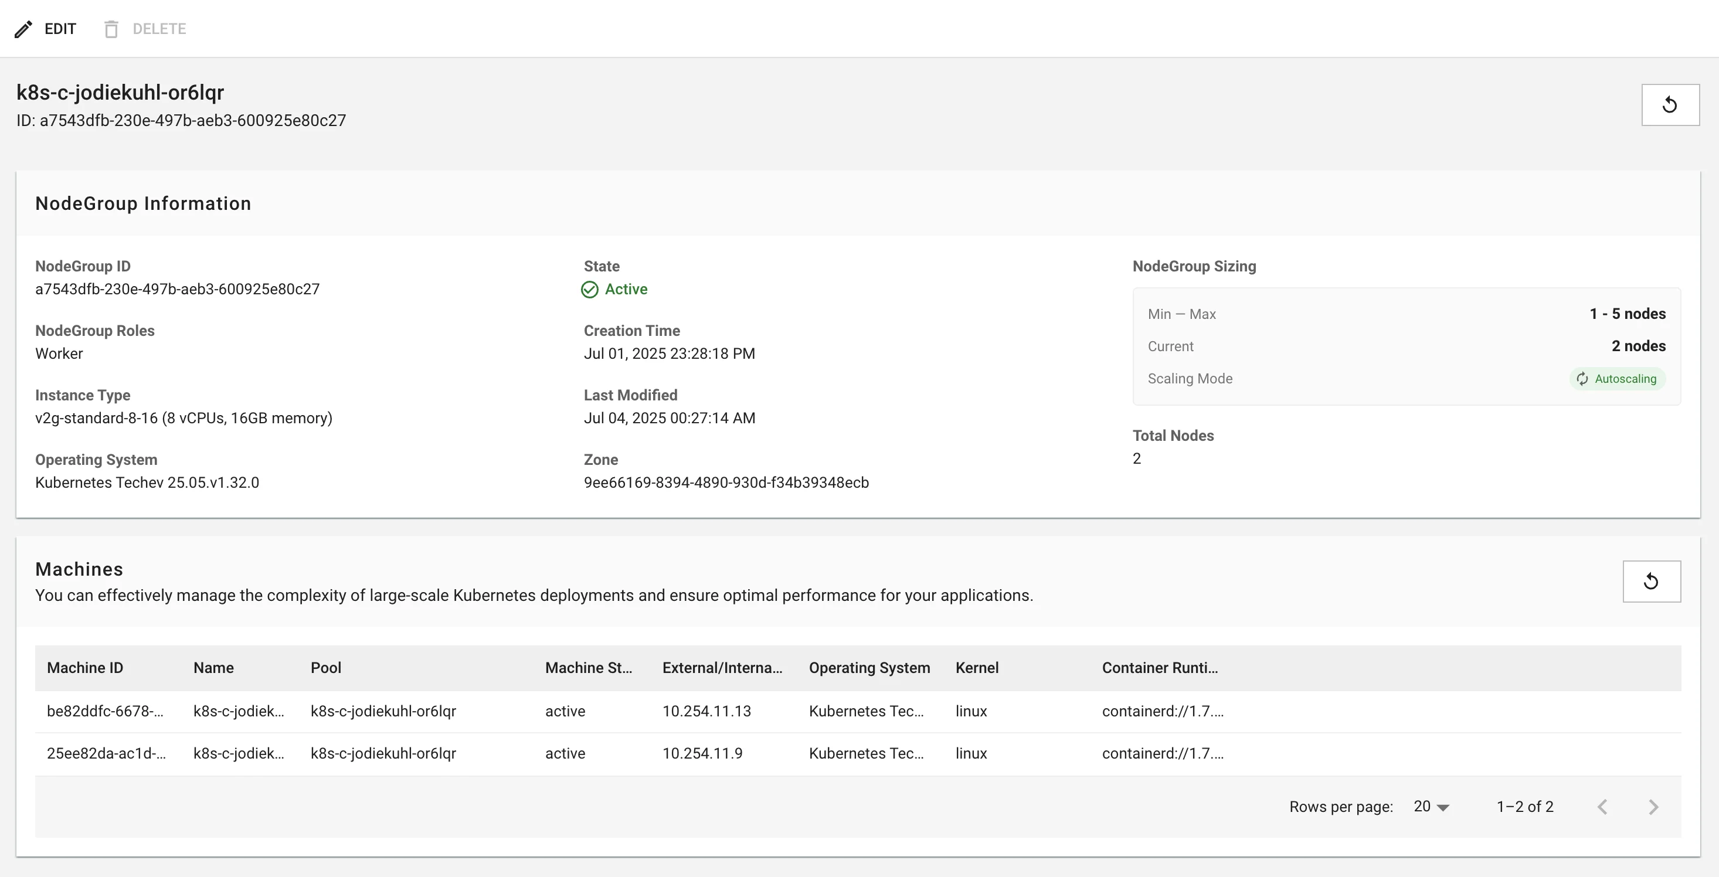Sort by Machine ID column header
Image resolution: width=1719 pixels, height=877 pixels.
[x=85, y=668]
